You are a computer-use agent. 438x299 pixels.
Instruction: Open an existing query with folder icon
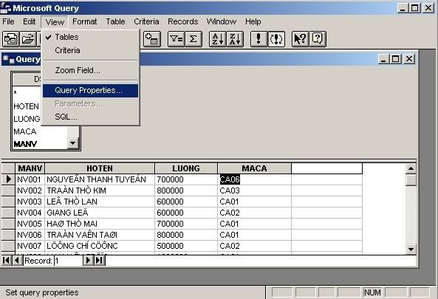pos(27,39)
